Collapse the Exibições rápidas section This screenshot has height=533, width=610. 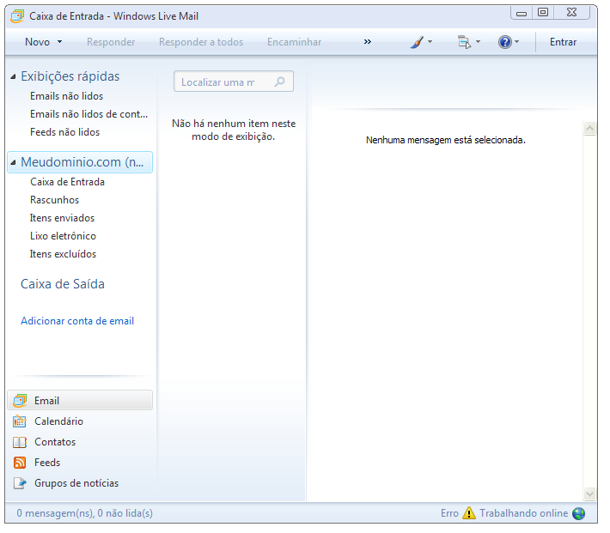[x=13, y=76]
